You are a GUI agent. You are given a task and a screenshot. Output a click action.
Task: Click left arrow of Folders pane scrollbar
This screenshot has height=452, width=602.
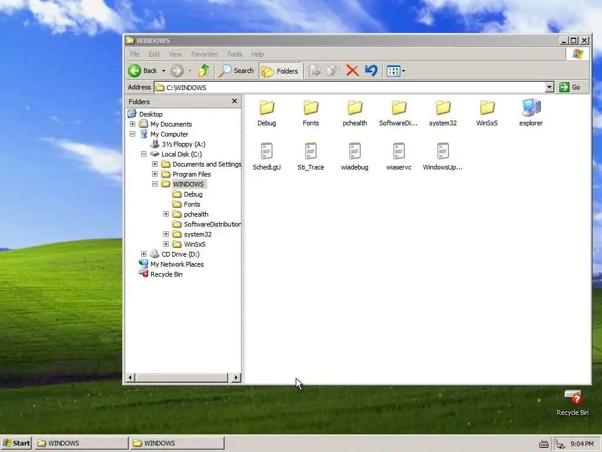pos(131,378)
